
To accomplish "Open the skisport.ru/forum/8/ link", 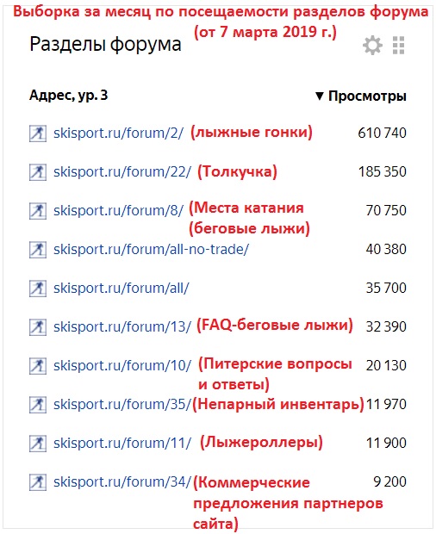I will coord(119,211).
